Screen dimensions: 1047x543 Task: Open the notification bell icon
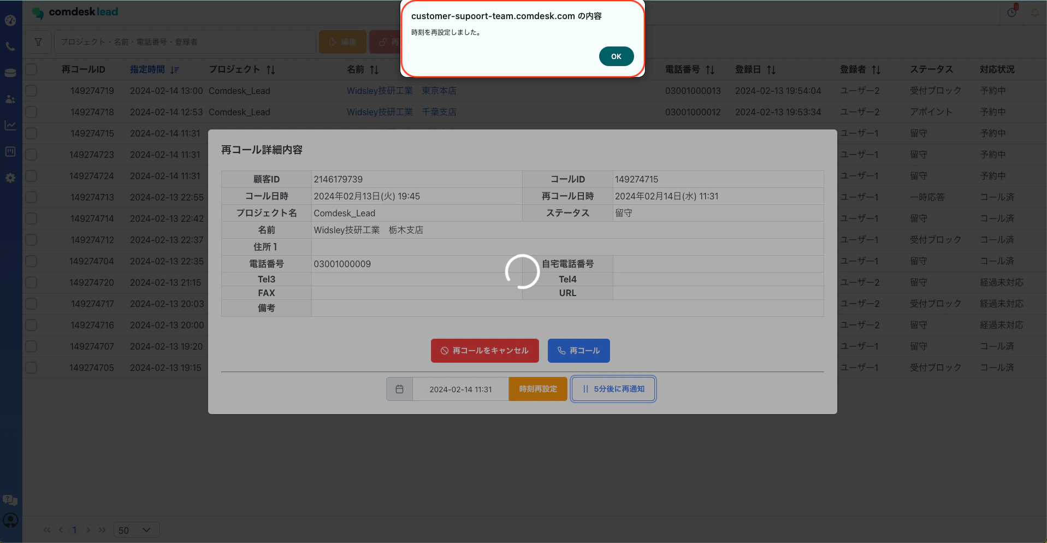tap(1035, 12)
